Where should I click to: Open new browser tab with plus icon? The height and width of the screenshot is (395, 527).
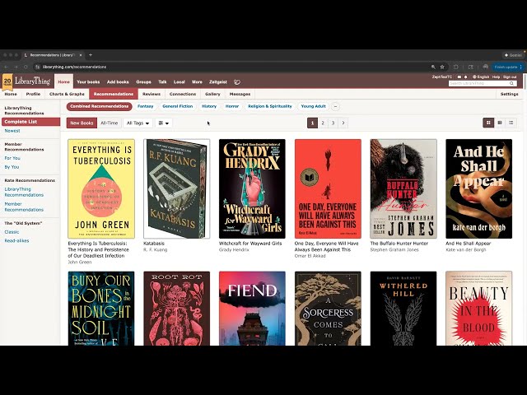(x=91, y=55)
